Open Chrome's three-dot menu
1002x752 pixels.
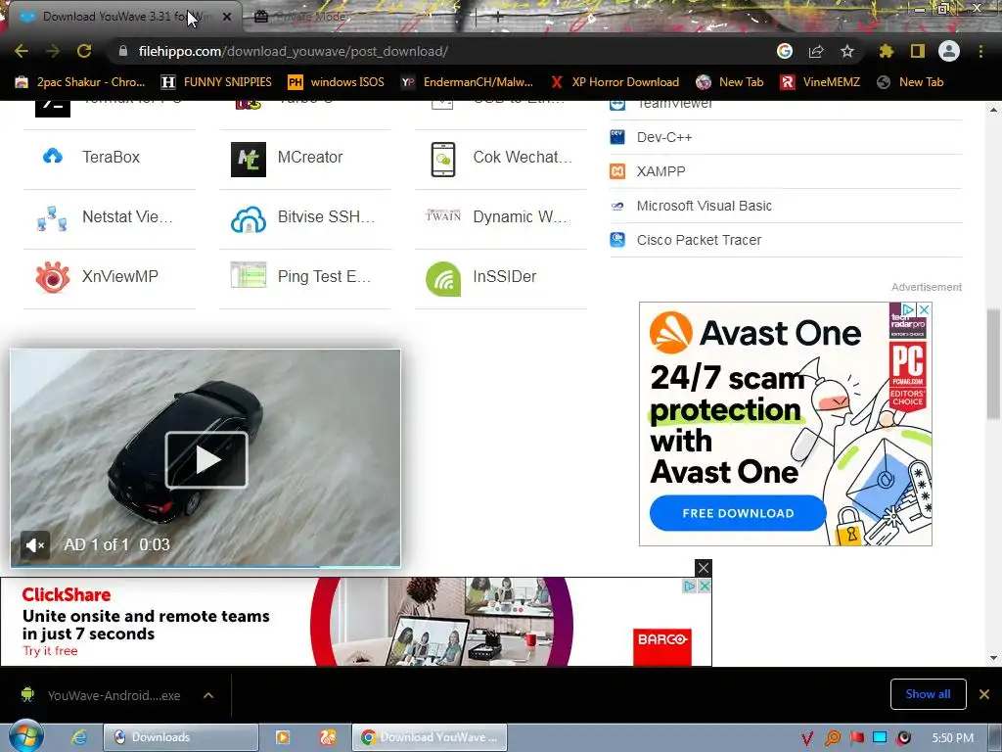[x=980, y=51]
